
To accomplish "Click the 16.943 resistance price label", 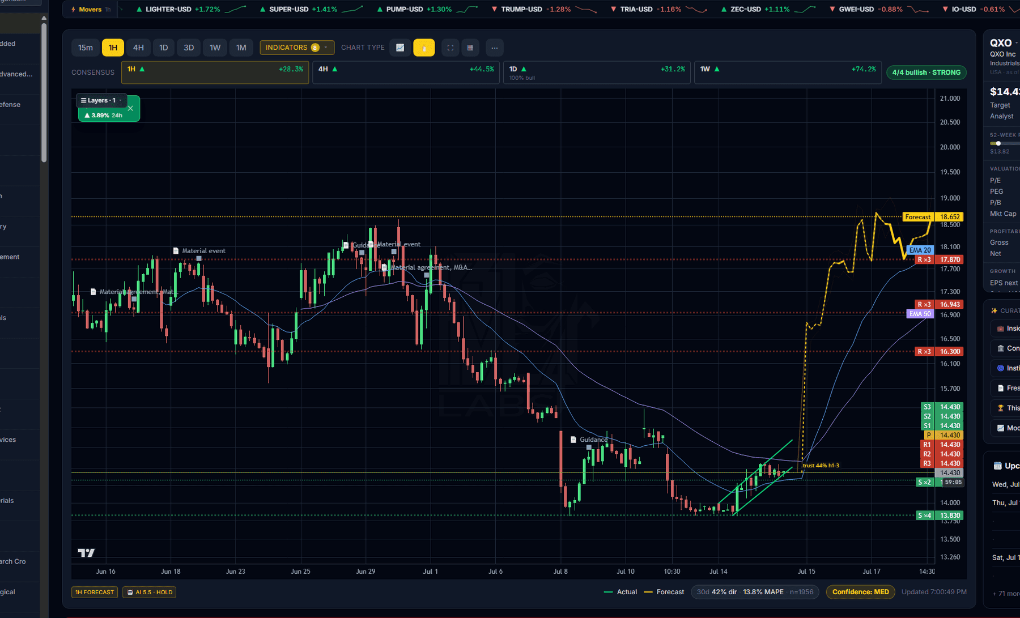I will (x=950, y=305).
